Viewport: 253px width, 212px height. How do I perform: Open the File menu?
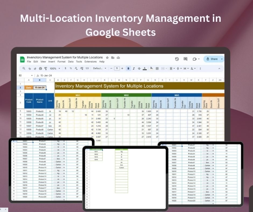click(29, 62)
